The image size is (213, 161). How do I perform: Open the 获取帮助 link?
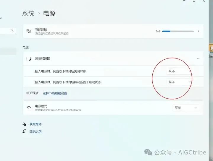35,124
